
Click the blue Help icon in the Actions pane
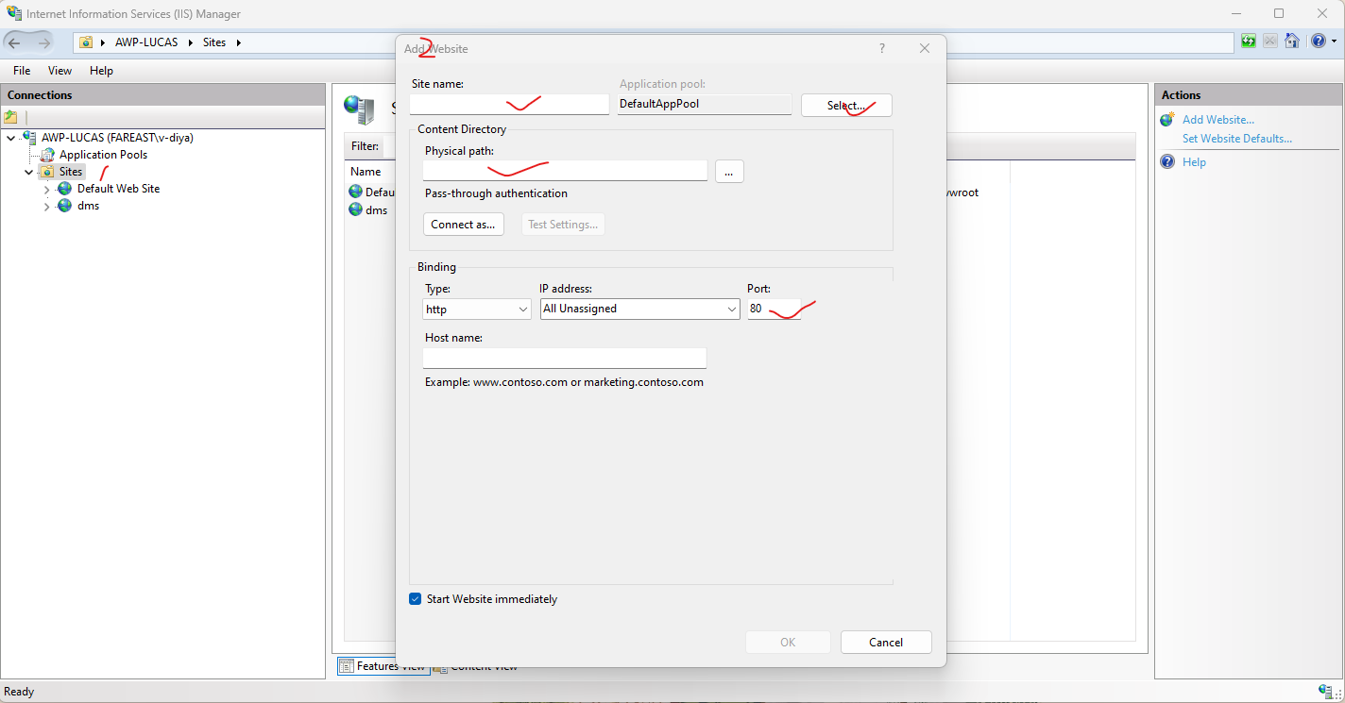click(1167, 161)
